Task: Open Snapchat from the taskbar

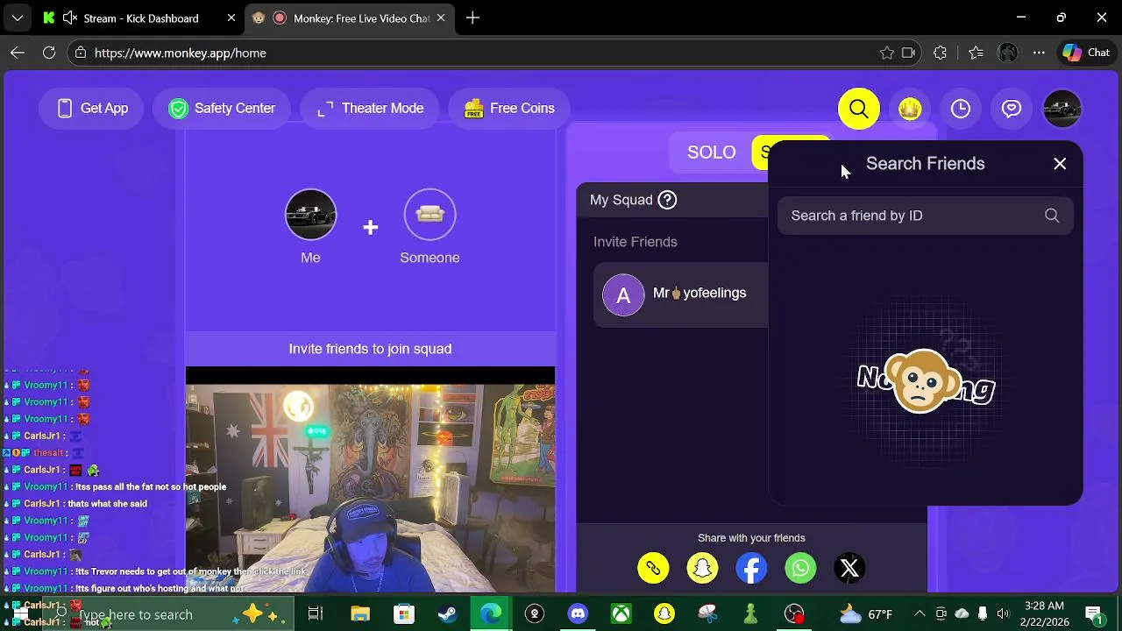Action: (664, 614)
